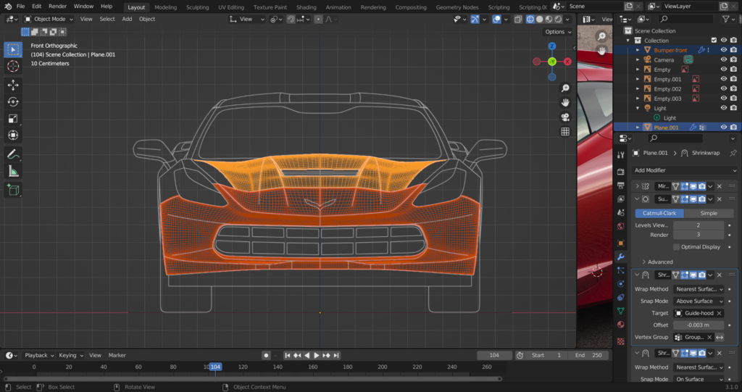Activate the Select Box tool
Viewport: 742px width, 392px height.
pos(13,50)
